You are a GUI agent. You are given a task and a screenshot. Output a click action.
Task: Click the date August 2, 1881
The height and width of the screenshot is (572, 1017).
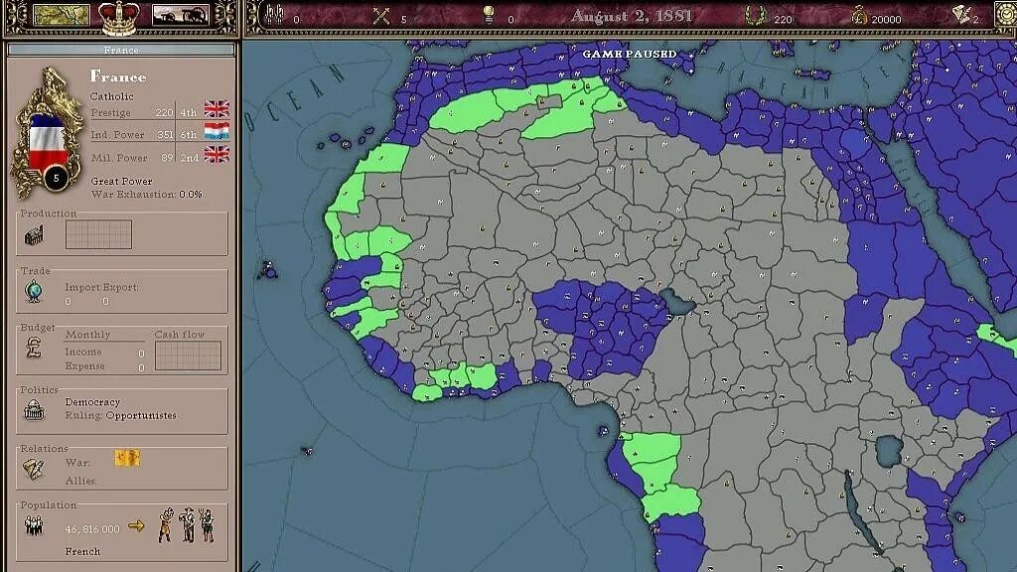(x=631, y=16)
